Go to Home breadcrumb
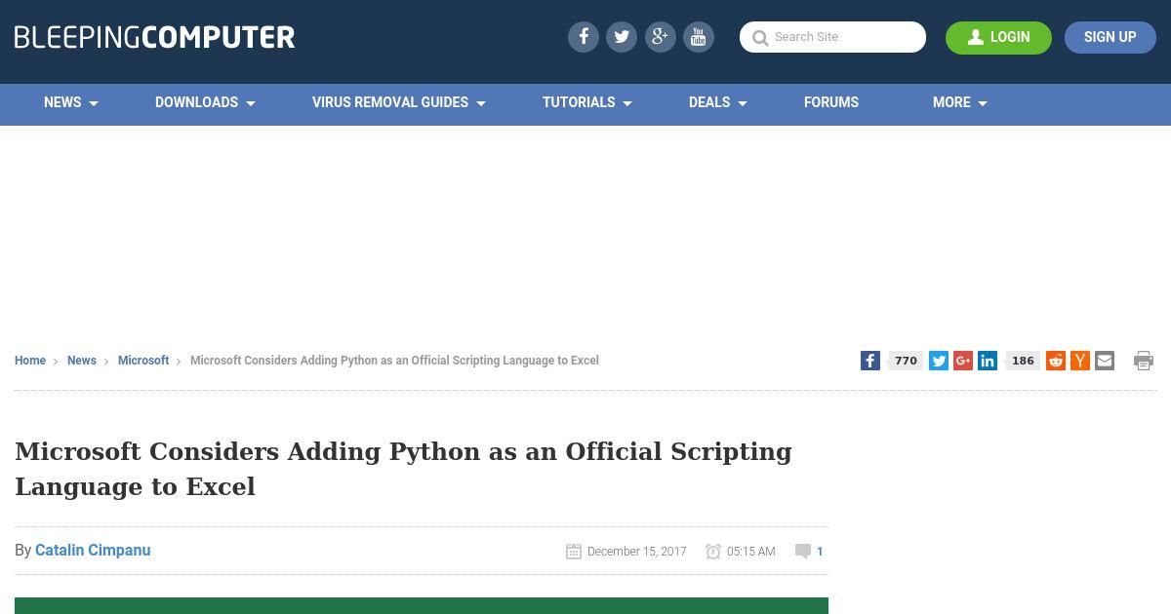Image resolution: width=1171 pixels, height=614 pixels. click(x=30, y=361)
